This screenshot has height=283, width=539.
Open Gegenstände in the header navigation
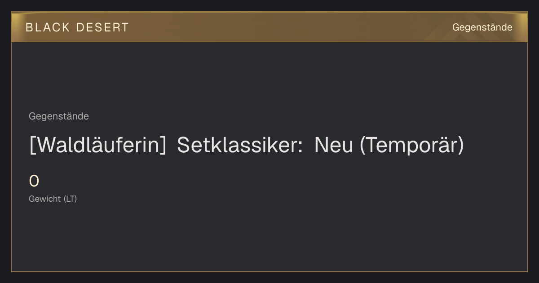(x=482, y=27)
